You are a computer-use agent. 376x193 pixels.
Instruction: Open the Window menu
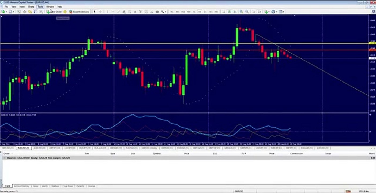coord(50,6)
